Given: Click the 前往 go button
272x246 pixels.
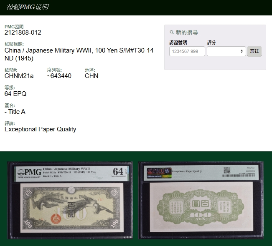Looking at the screenshot, I should pos(254,51).
